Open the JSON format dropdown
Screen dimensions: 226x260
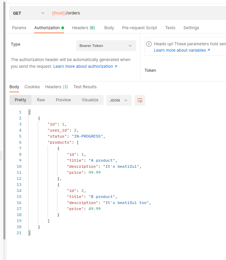[119, 100]
